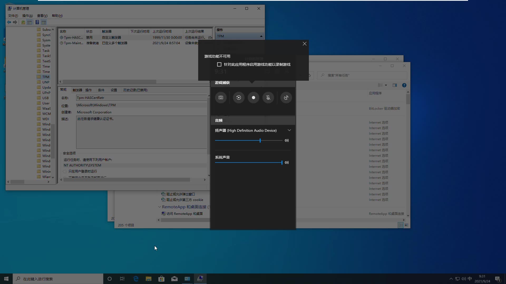Open 阻止或允许弹出窗口 item

pyautogui.click(x=178, y=194)
